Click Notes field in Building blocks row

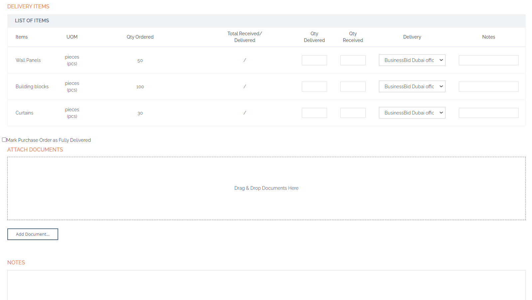click(x=488, y=87)
